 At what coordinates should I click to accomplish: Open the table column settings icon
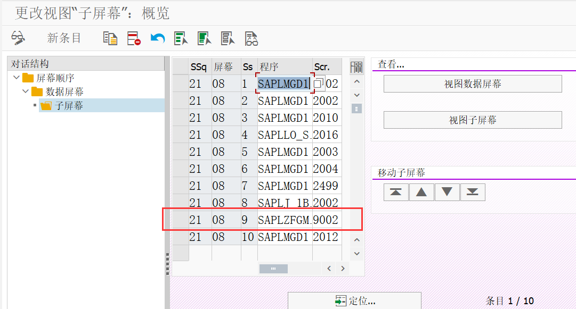(x=356, y=67)
